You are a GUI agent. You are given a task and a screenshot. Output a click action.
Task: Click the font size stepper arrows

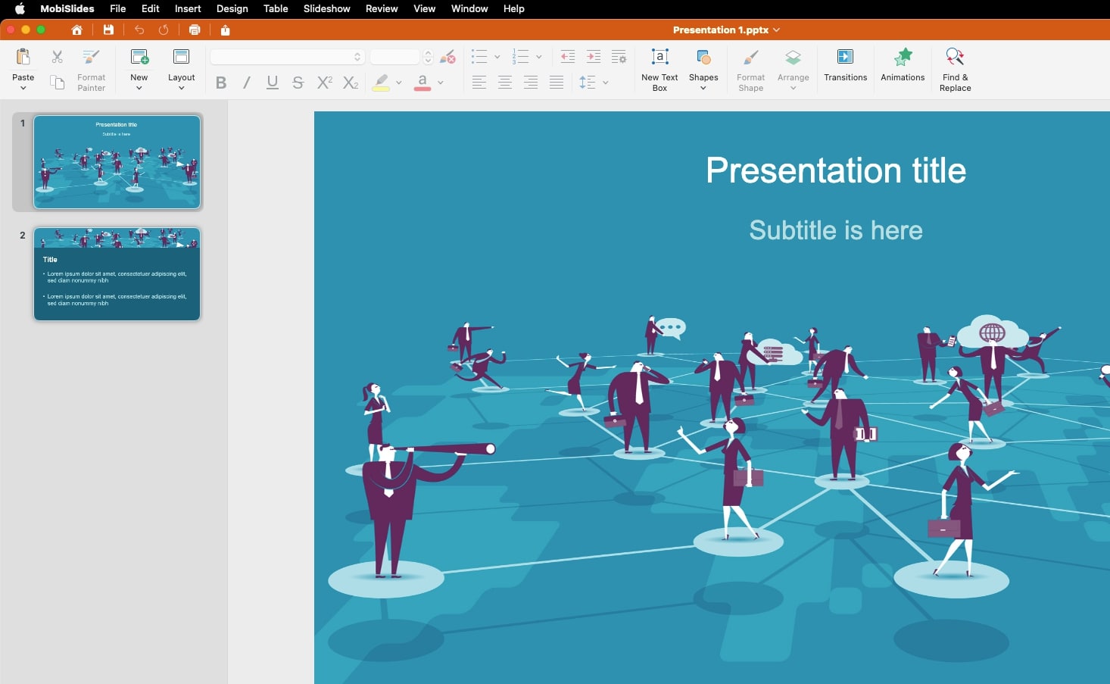coord(428,57)
